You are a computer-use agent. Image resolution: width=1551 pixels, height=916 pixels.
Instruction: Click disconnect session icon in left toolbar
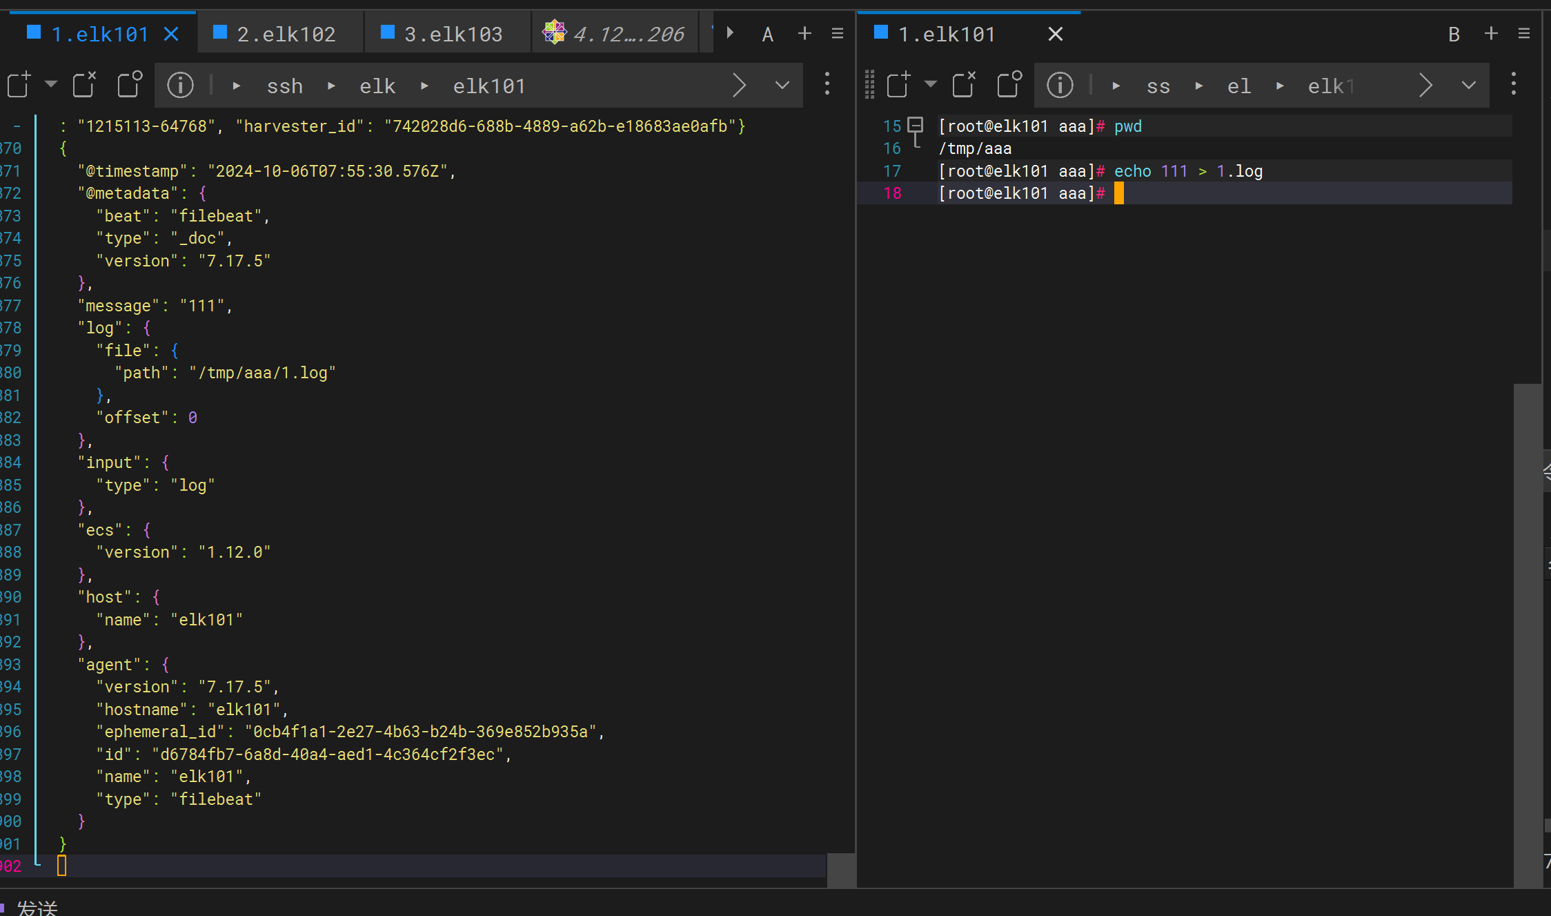(84, 85)
